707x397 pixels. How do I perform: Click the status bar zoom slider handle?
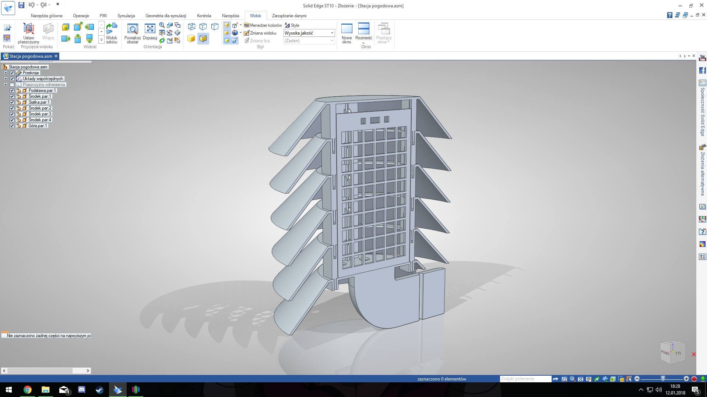click(x=663, y=379)
